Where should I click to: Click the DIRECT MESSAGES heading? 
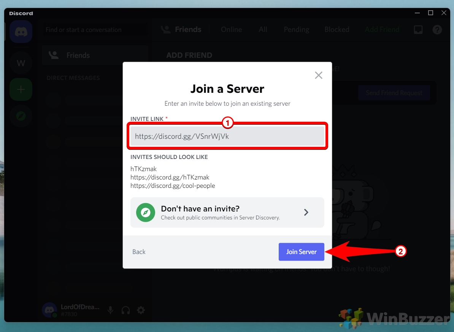(73, 78)
